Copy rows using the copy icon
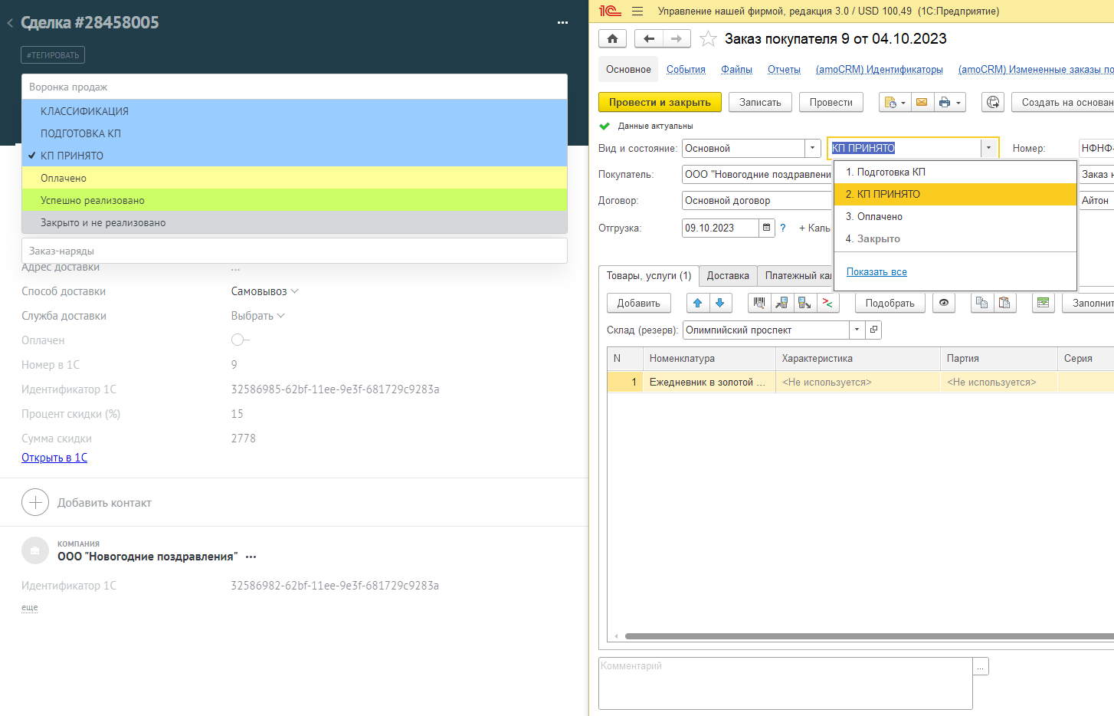Image resolution: width=1114 pixels, height=716 pixels. tap(981, 304)
